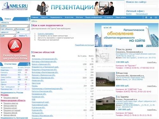Open the Кировская обл. link
The image size is (159, 119).
tap(38, 97)
